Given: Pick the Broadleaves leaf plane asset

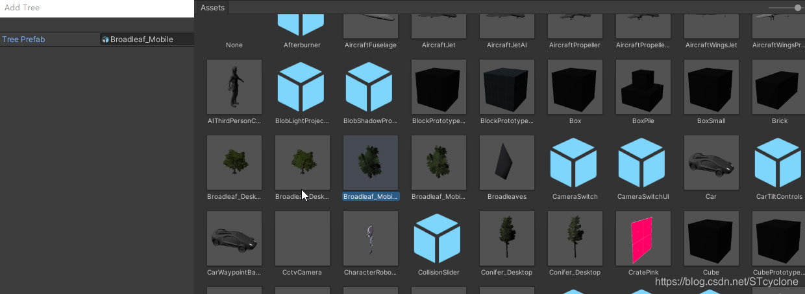Looking at the screenshot, I should (x=506, y=163).
